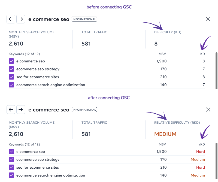Sort by rKD column header
This screenshot has width=218, height=182.
click(202, 144)
